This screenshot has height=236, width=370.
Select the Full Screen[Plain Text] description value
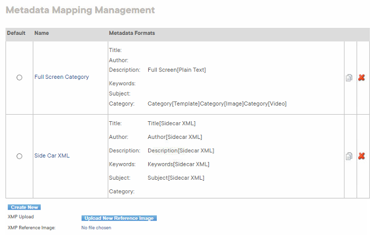pyautogui.click(x=177, y=70)
